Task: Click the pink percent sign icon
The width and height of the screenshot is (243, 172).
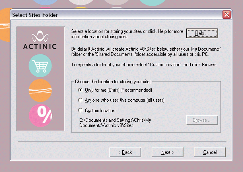Action: coord(41,115)
